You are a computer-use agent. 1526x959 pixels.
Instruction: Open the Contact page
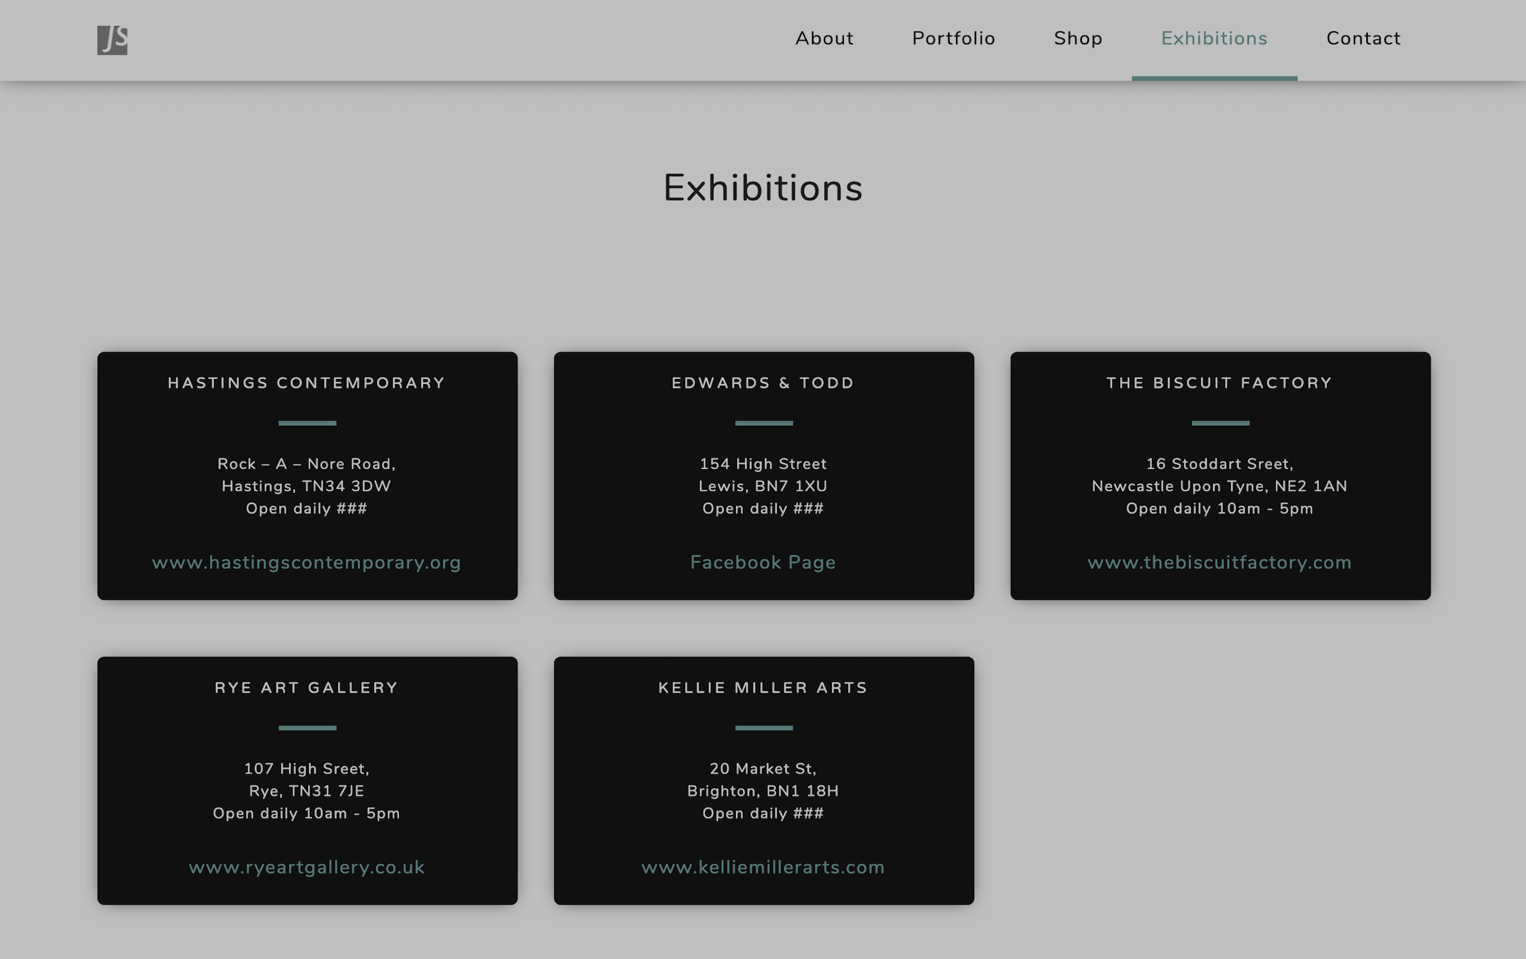(1363, 38)
